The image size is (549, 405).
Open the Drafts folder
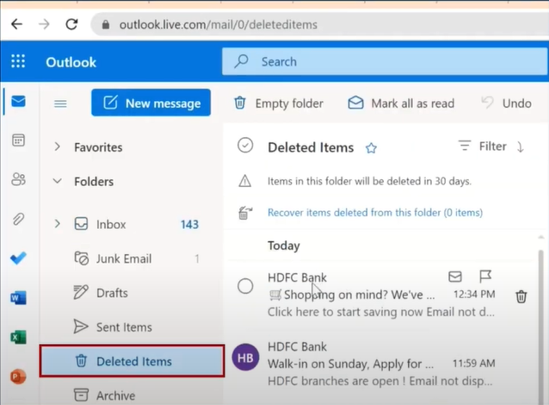pos(132,292)
